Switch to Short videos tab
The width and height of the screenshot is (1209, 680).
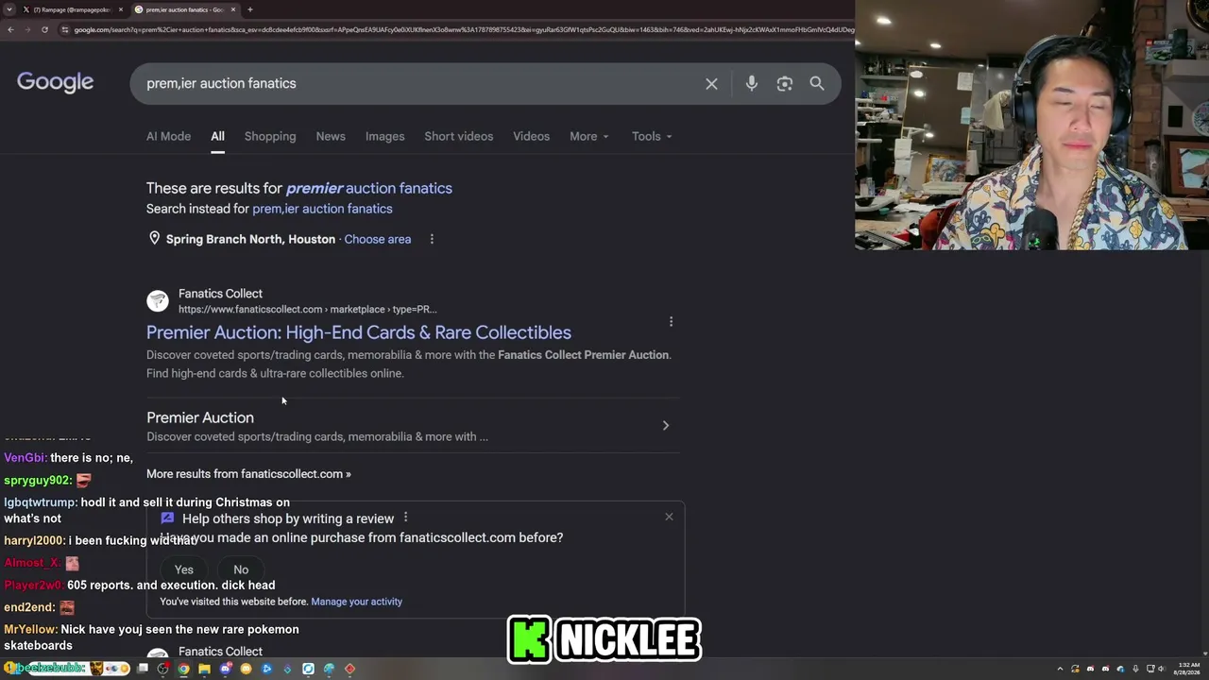[458, 136]
